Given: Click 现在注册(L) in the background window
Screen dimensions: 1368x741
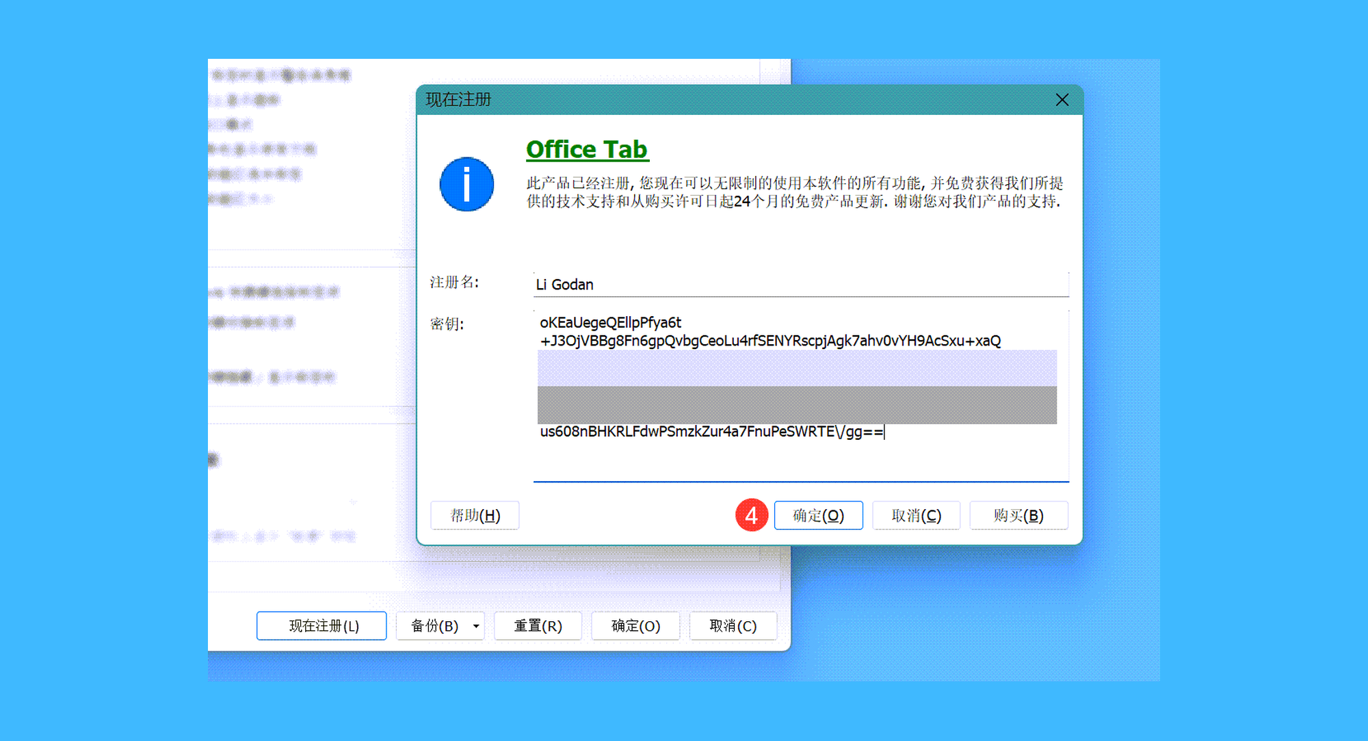Looking at the screenshot, I should [321, 626].
